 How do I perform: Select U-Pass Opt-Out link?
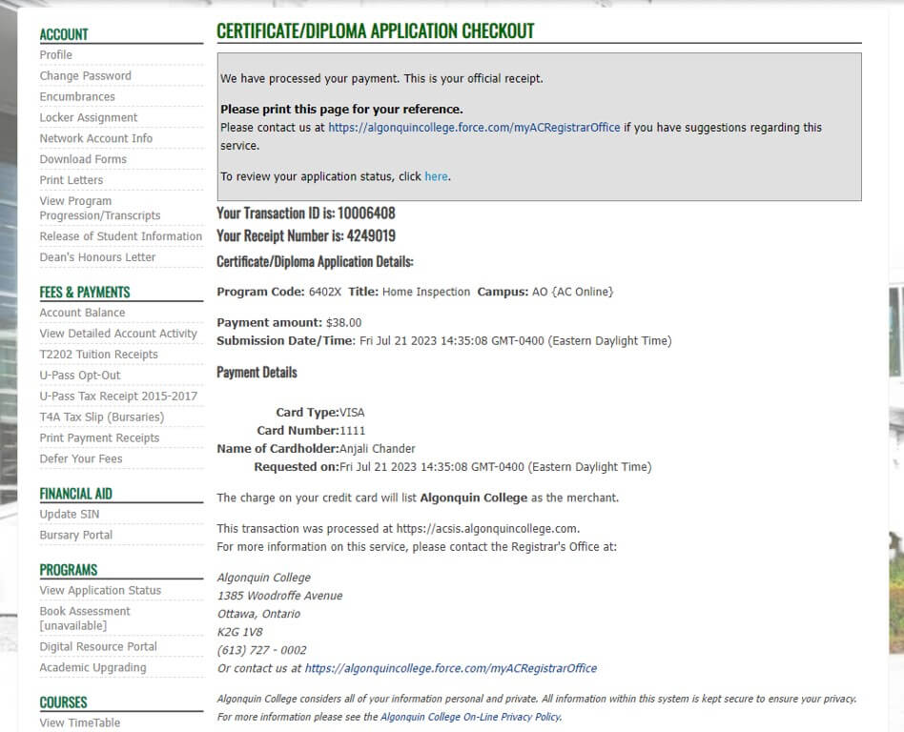coord(79,376)
